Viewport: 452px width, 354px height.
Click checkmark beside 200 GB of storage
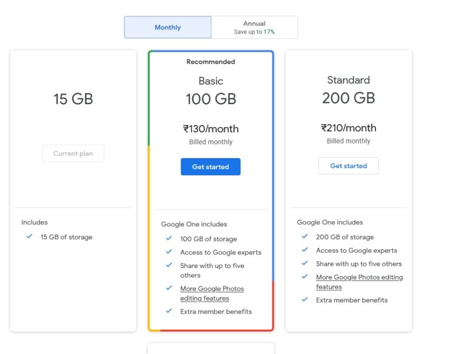click(x=305, y=236)
